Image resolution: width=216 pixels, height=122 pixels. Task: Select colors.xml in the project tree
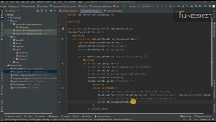pos(22,53)
